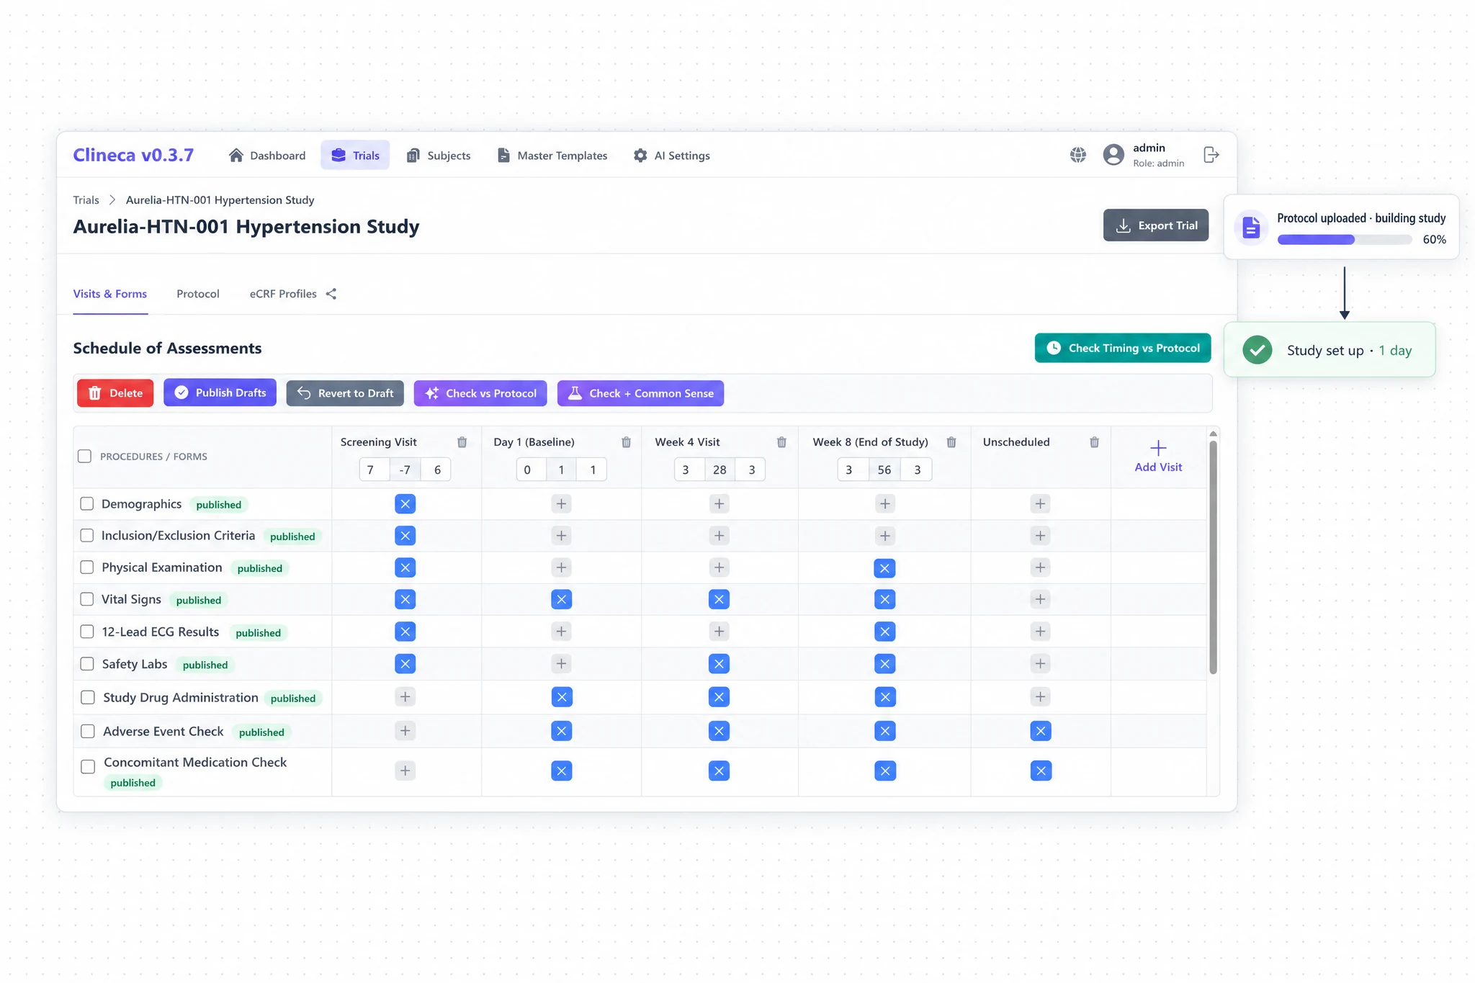
Task: Unassign Adverse Event Check from Unscheduled visit
Action: [1041, 731]
